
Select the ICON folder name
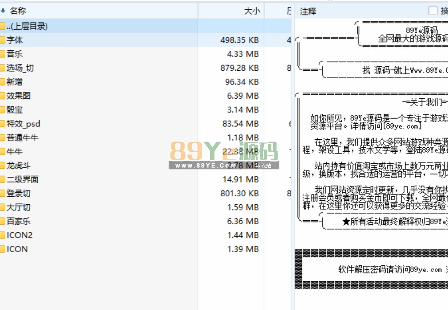(x=17, y=249)
